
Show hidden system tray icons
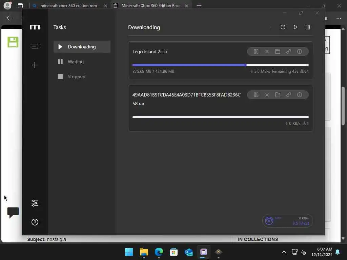click(x=284, y=252)
